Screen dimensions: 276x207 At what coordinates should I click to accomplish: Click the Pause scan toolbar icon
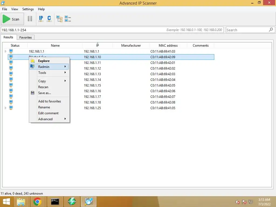(30, 19)
